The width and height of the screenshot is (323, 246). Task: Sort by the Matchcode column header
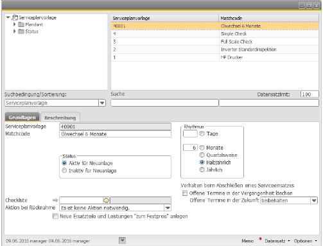coord(269,18)
